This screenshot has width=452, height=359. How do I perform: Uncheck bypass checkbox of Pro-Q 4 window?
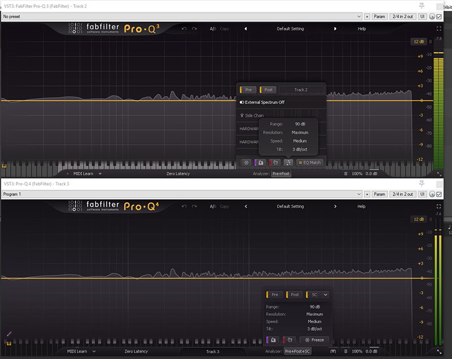click(439, 194)
